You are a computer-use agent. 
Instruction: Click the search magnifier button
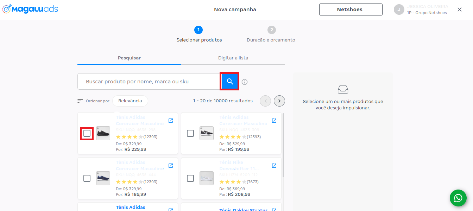point(230,81)
